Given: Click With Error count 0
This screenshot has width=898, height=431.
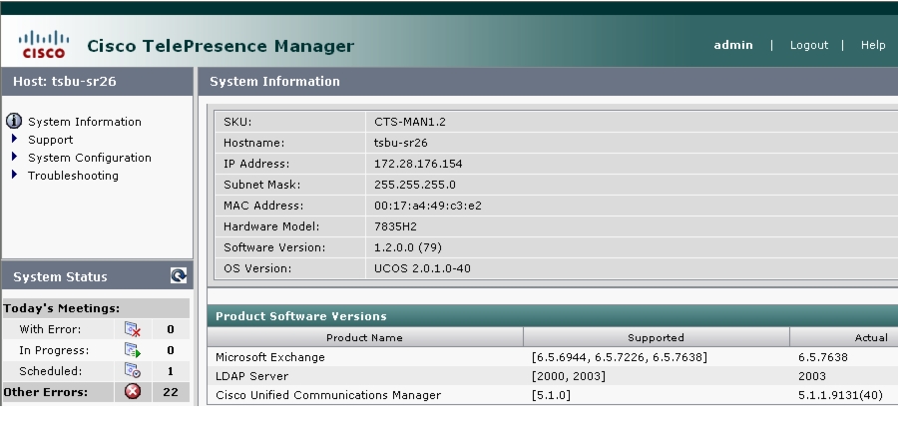Looking at the screenshot, I should [171, 329].
